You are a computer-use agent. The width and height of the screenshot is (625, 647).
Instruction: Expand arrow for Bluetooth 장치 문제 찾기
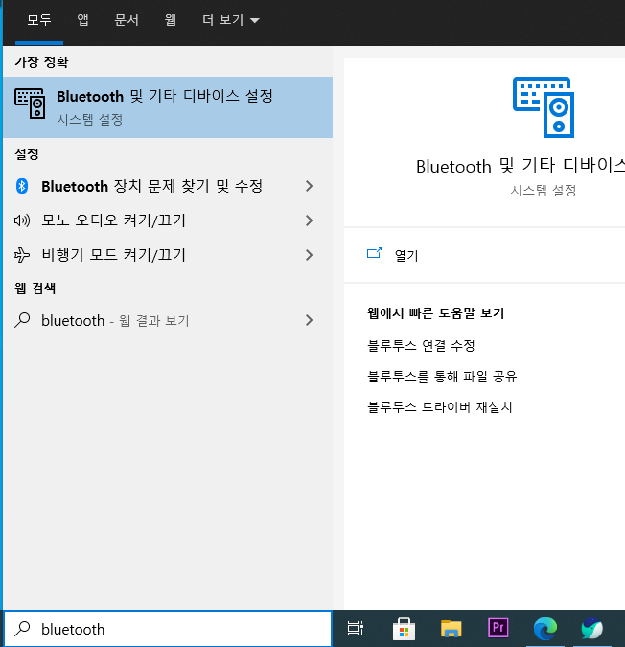click(310, 186)
